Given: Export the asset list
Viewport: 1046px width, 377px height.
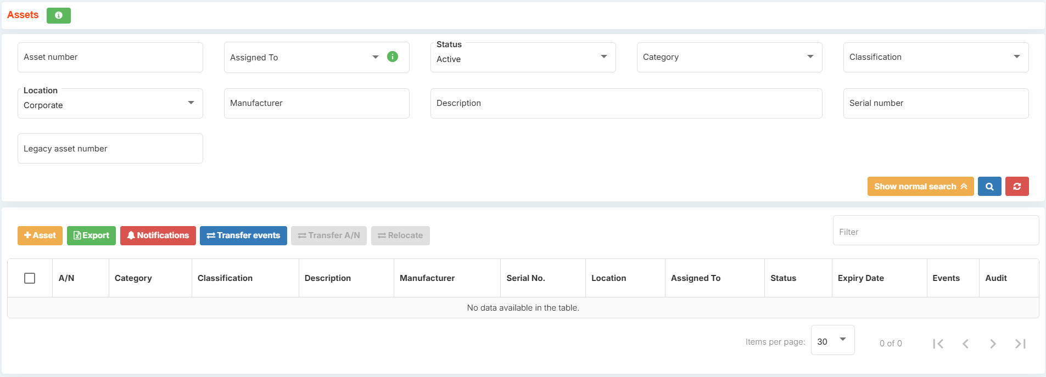Looking at the screenshot, I should point(91,235).
